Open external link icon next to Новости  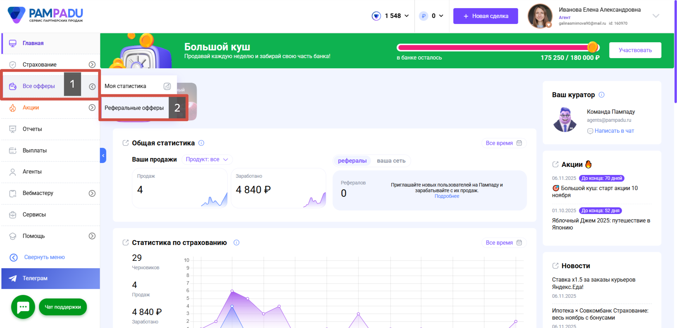(x=556, y=266)
